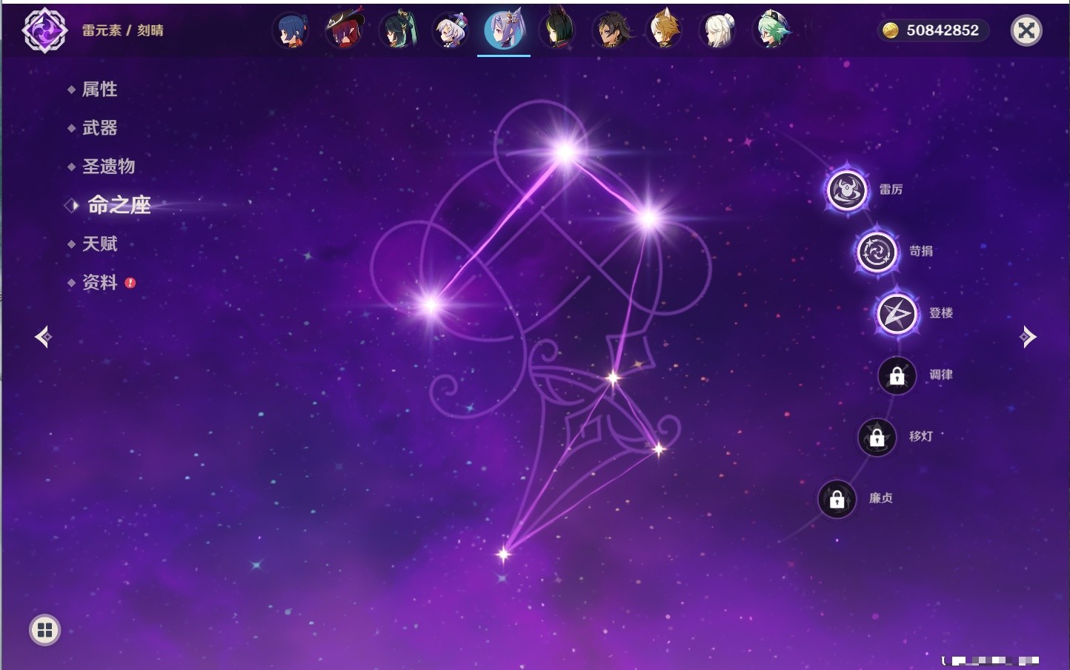The image size is (1070, 670).
Task: Close the character screen with X button
Action: (1026, 30)
